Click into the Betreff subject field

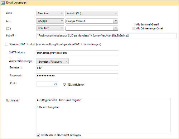(x=106, y=35)
